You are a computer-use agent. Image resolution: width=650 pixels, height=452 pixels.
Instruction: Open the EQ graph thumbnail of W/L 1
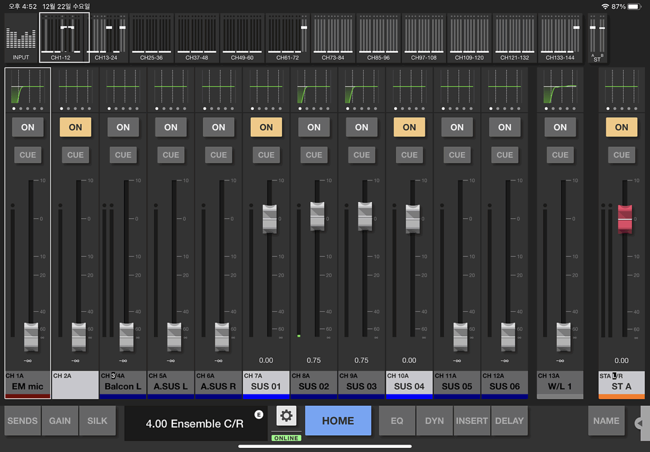coord(560,86)
